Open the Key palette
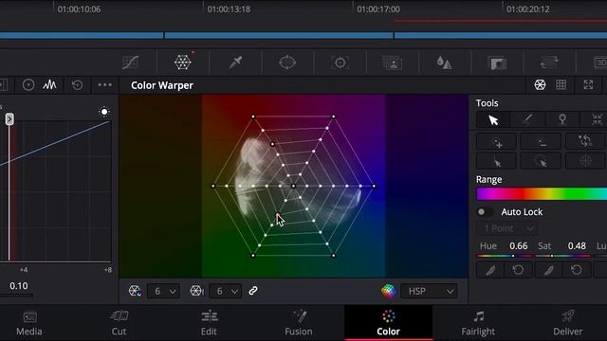This screenshot has height=341, width=607. tap(497, 63)
